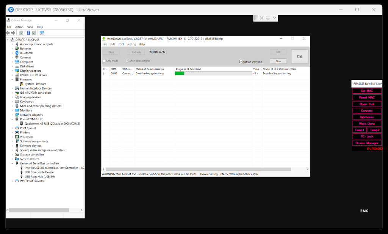Select the Bluetooth icon in device tree
Screen dimensions: 388x234
(x=17, y=53)
